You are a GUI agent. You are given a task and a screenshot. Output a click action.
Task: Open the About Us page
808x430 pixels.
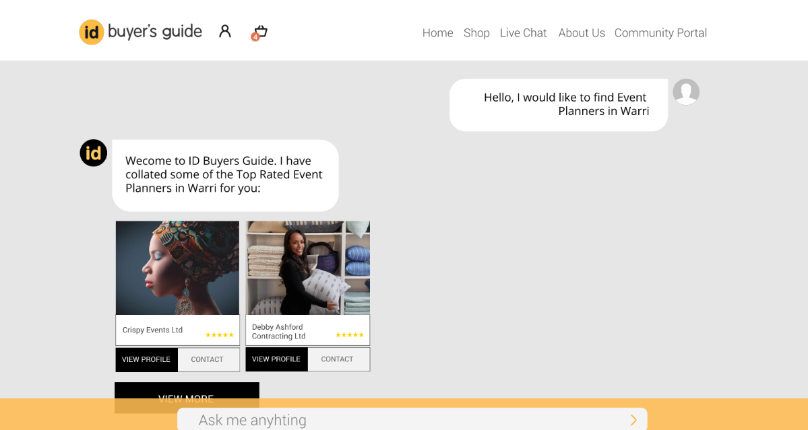pyautogui.click(x=582, y=33)
